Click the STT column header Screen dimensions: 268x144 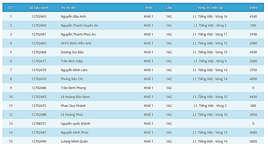click(11, 7)
